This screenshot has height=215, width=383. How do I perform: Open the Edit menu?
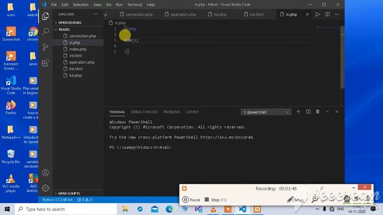65,4
